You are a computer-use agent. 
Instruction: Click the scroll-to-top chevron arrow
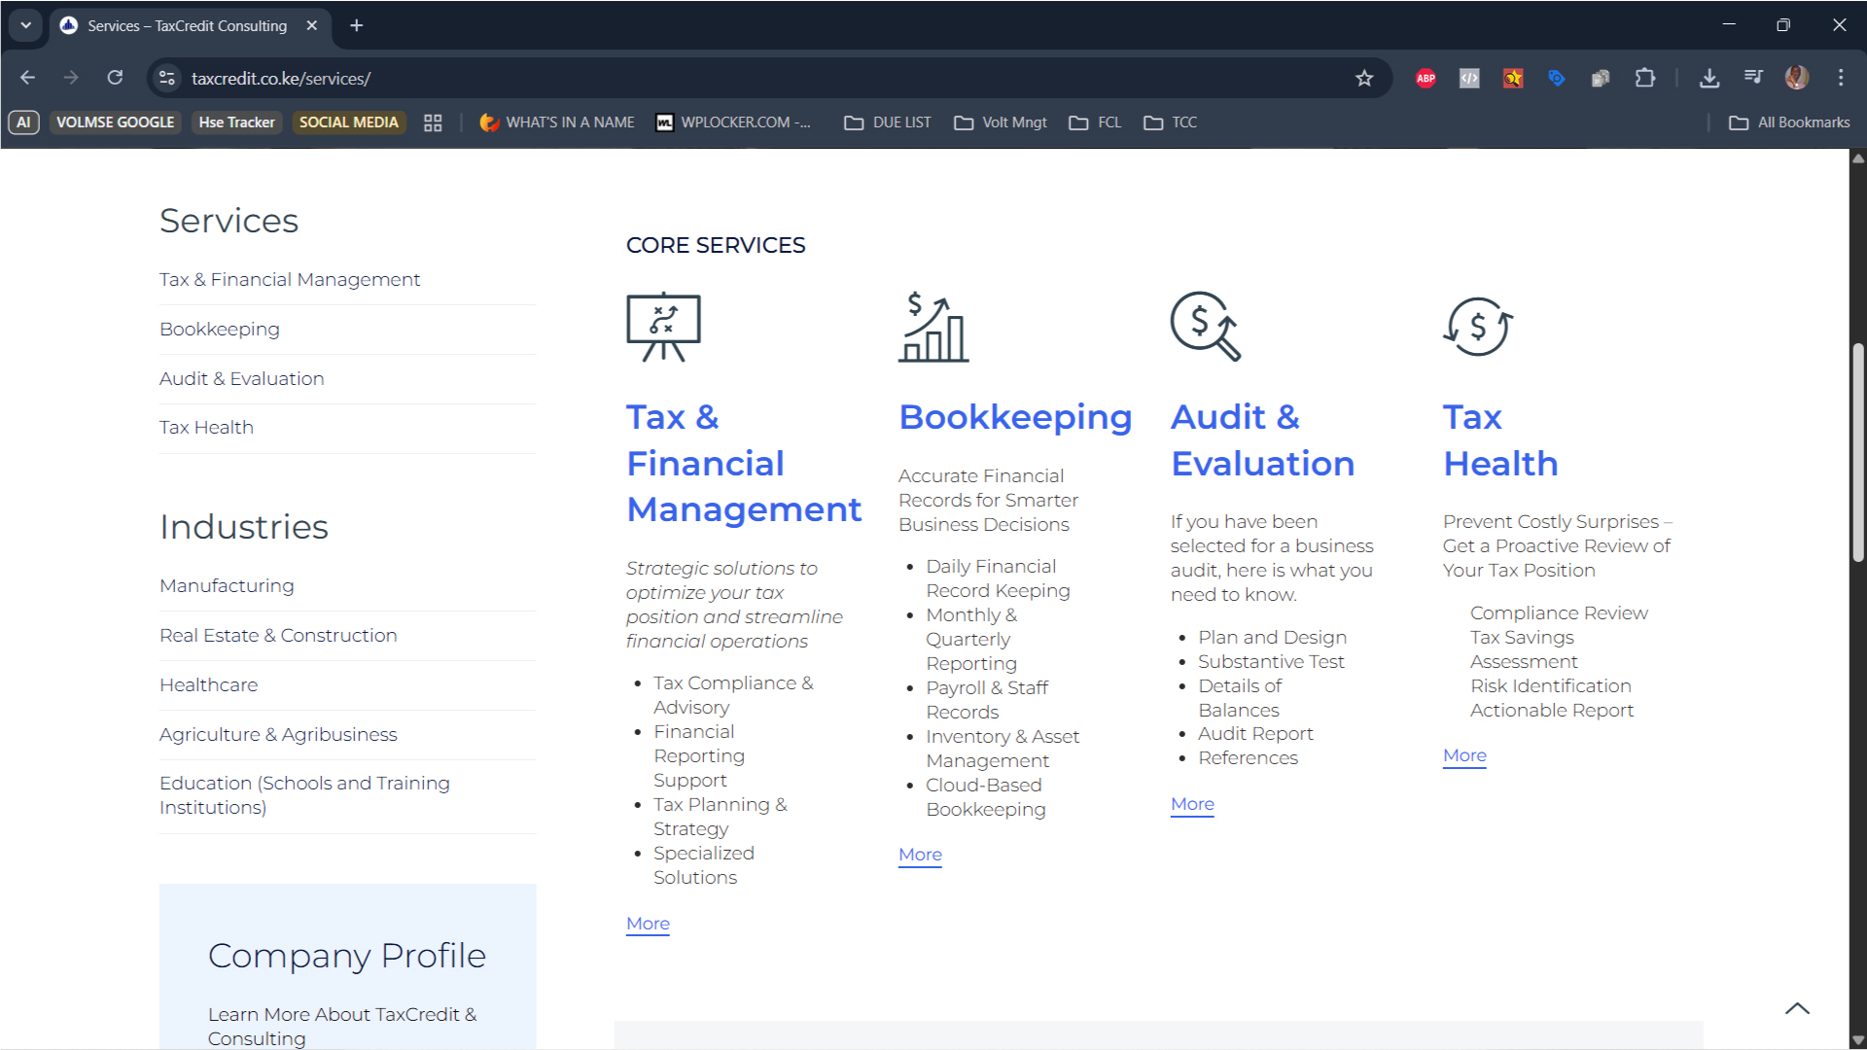click(x=1797, y=1008)
